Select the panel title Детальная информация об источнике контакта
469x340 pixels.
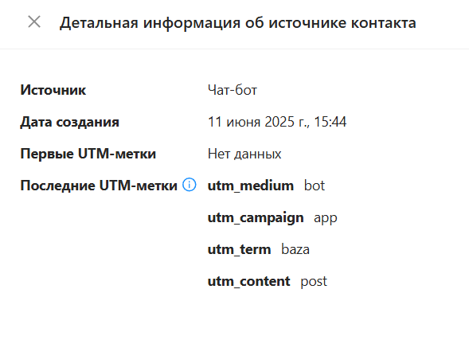click(x=238, y=23)
